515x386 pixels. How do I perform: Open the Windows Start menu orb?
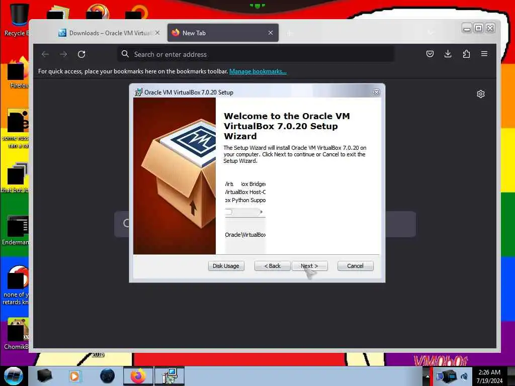pyautogui.click(x=14, y=376)
